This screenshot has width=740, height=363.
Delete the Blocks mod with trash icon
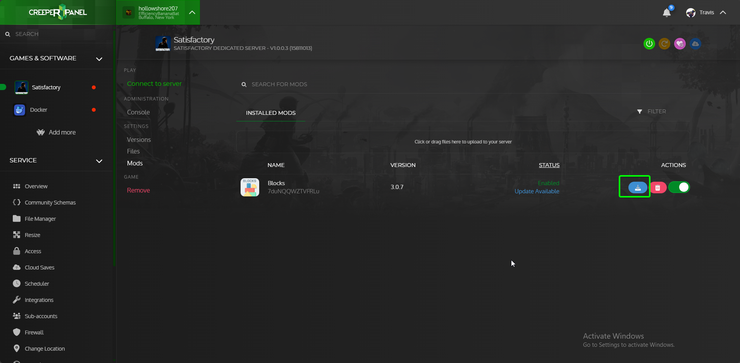pyautogui.click(x=657, y=187)
